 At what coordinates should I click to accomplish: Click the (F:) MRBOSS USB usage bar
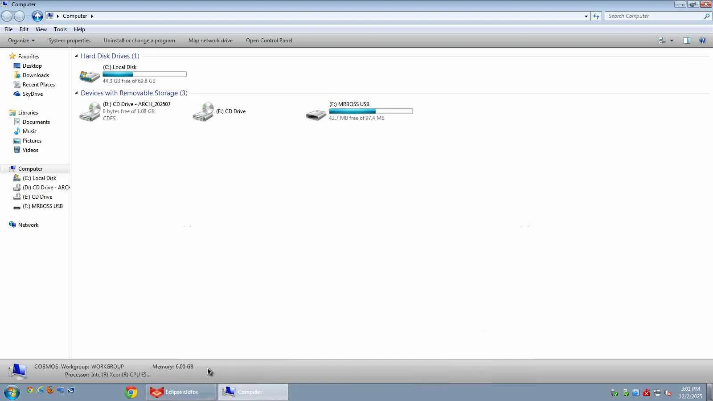pos(371,111)
